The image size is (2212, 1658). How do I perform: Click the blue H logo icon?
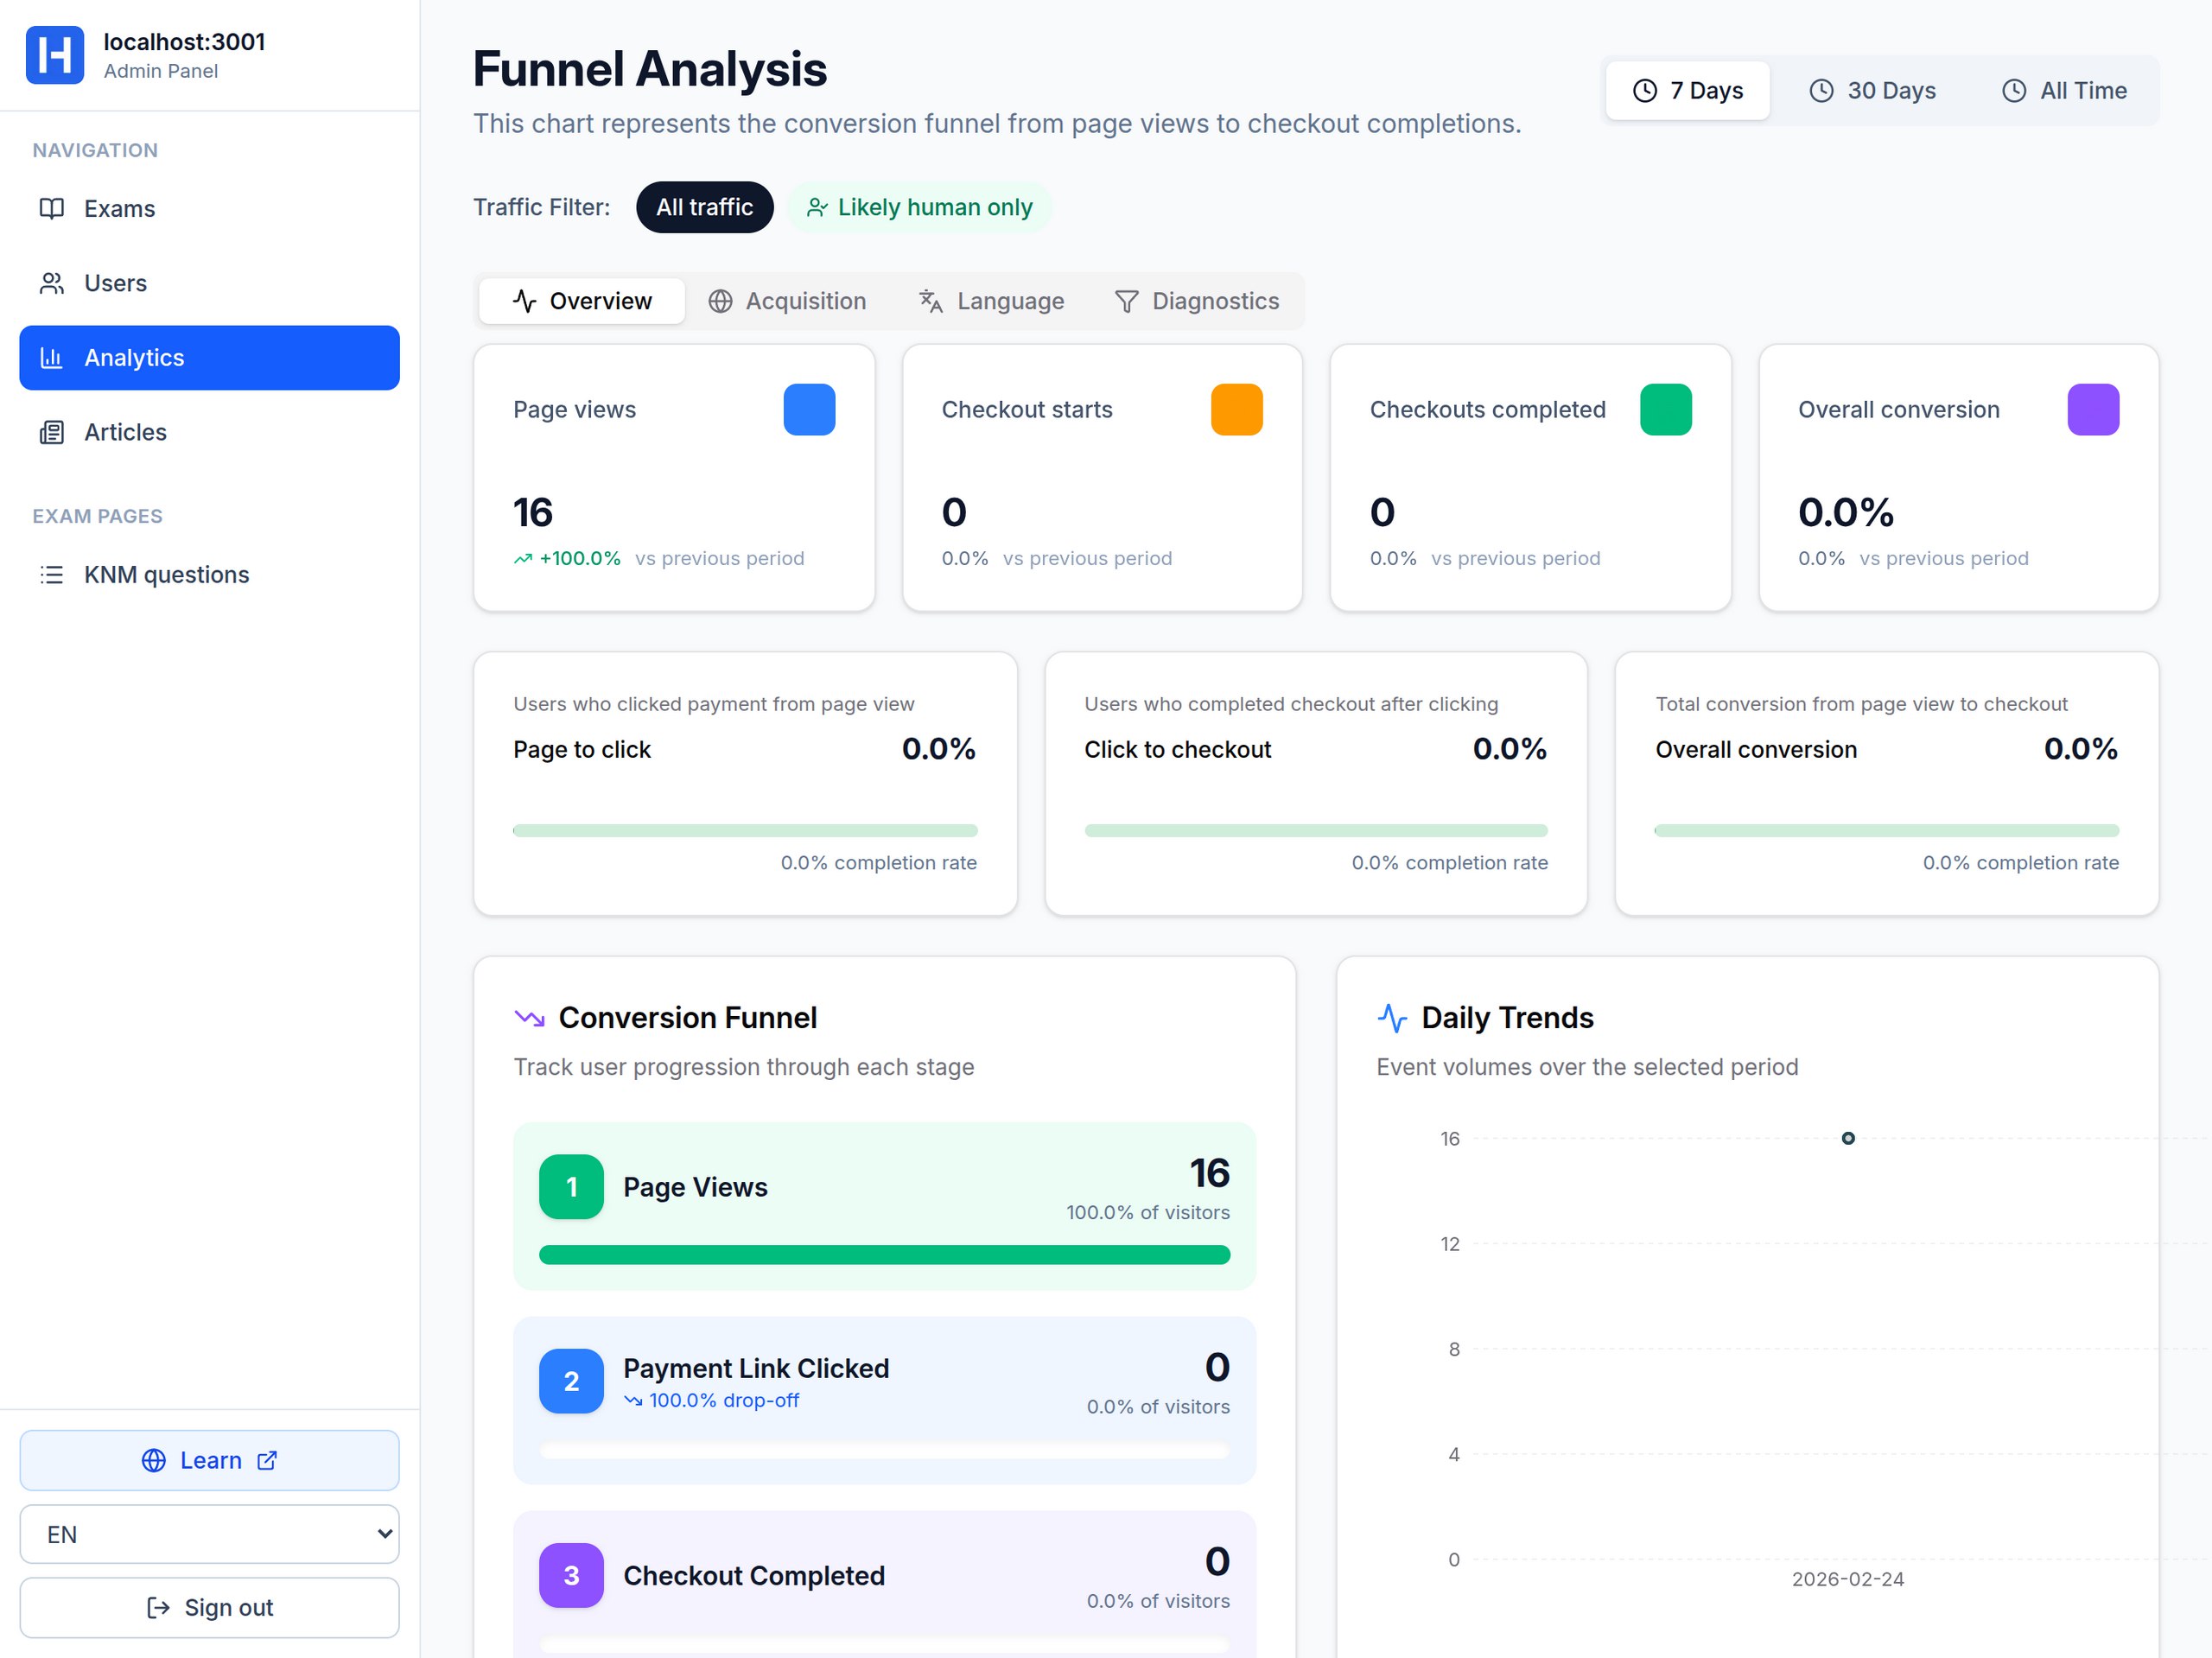tap(54, 55)
